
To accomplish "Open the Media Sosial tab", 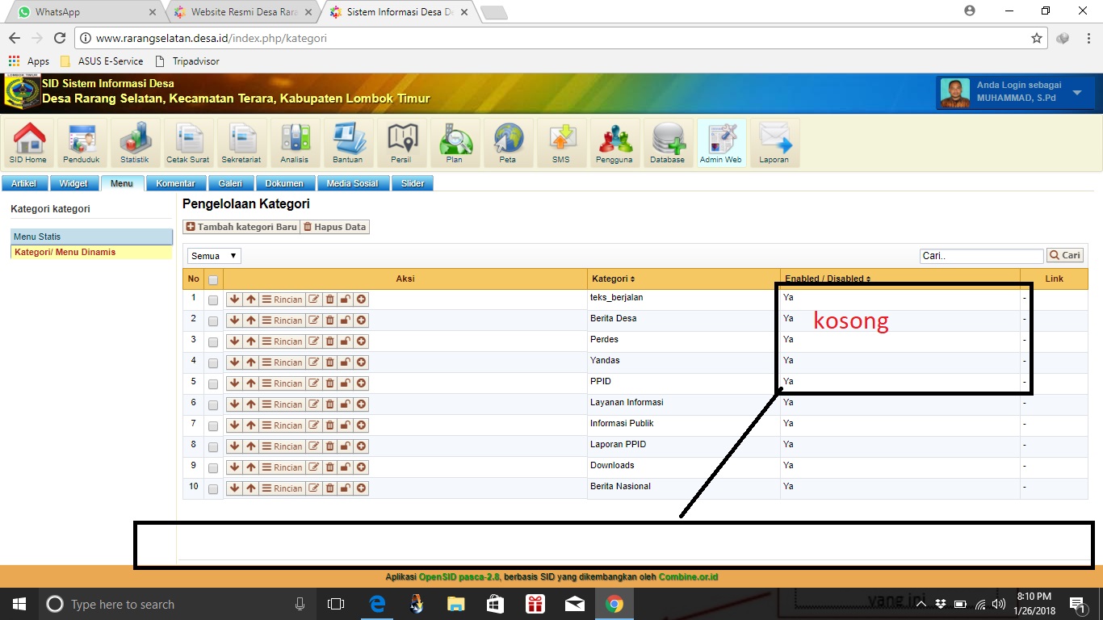I will click(x=353, y=183).
